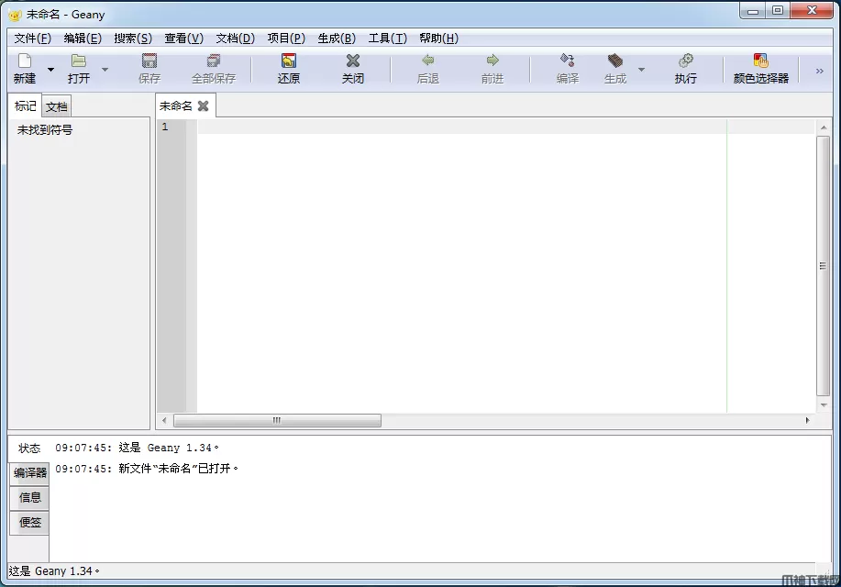Click the 生成 (Build) brick icon
This screenshot has height=587, width=841.
coord(615,61)
